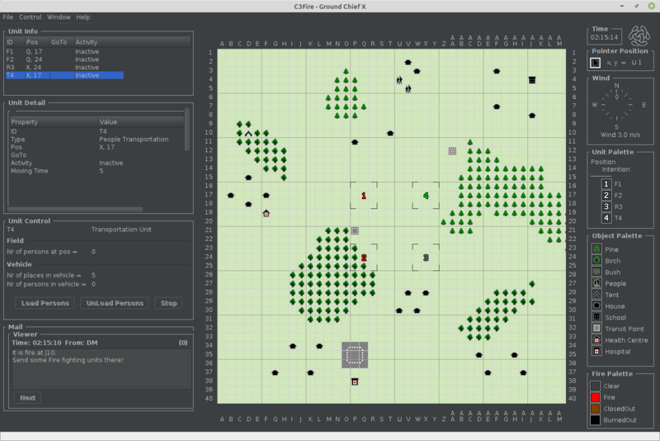Open the Window menu
The width and height of the screenshot is (660, 441).
point(59,17)
